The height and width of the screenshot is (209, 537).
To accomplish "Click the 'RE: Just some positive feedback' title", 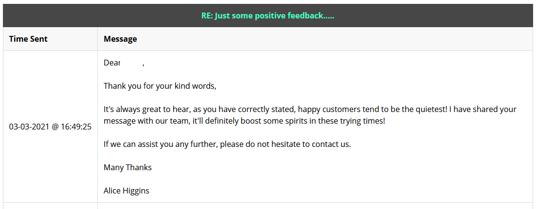I will [268, 16].
